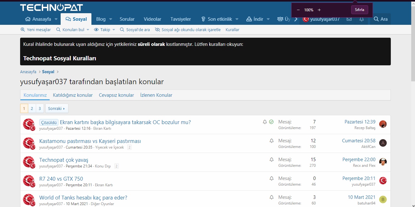Expand the Takip dropdown
Screen dimensions: 415x207
tap(113, 30)
